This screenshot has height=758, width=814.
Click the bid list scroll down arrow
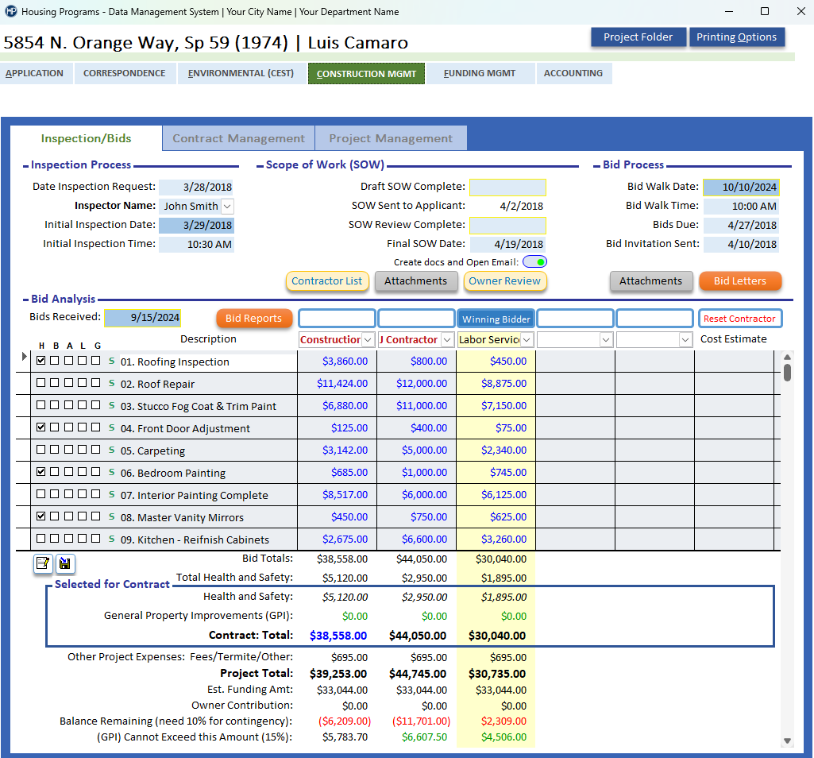[787, 741]
